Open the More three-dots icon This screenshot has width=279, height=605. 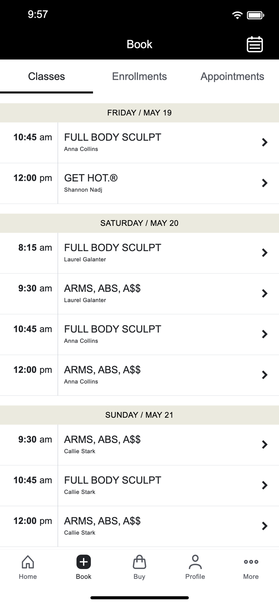coord(251,562)
